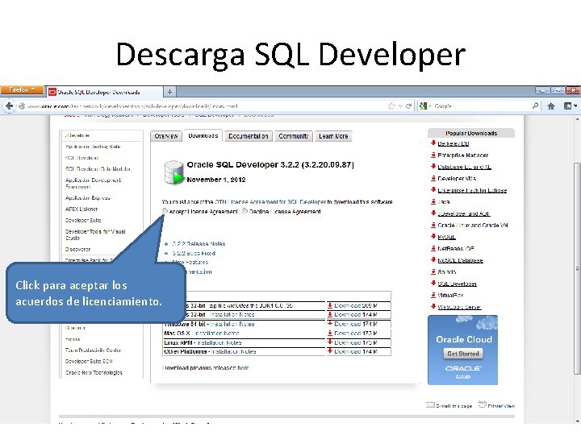Open the orange Firefox menu button
The height and width of the screenshot is (435, 581).
pyautogui.click(x=22, y=90)
